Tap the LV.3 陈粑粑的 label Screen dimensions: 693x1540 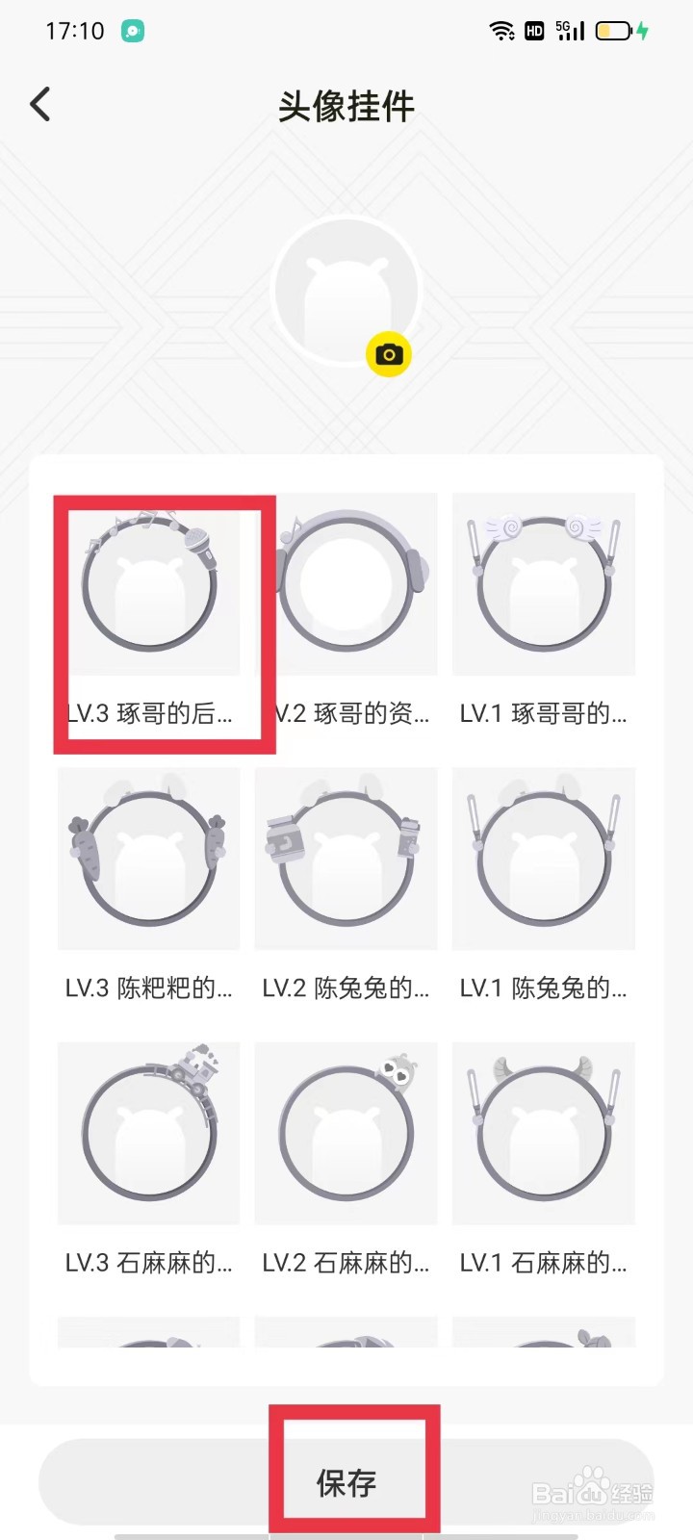149,988
